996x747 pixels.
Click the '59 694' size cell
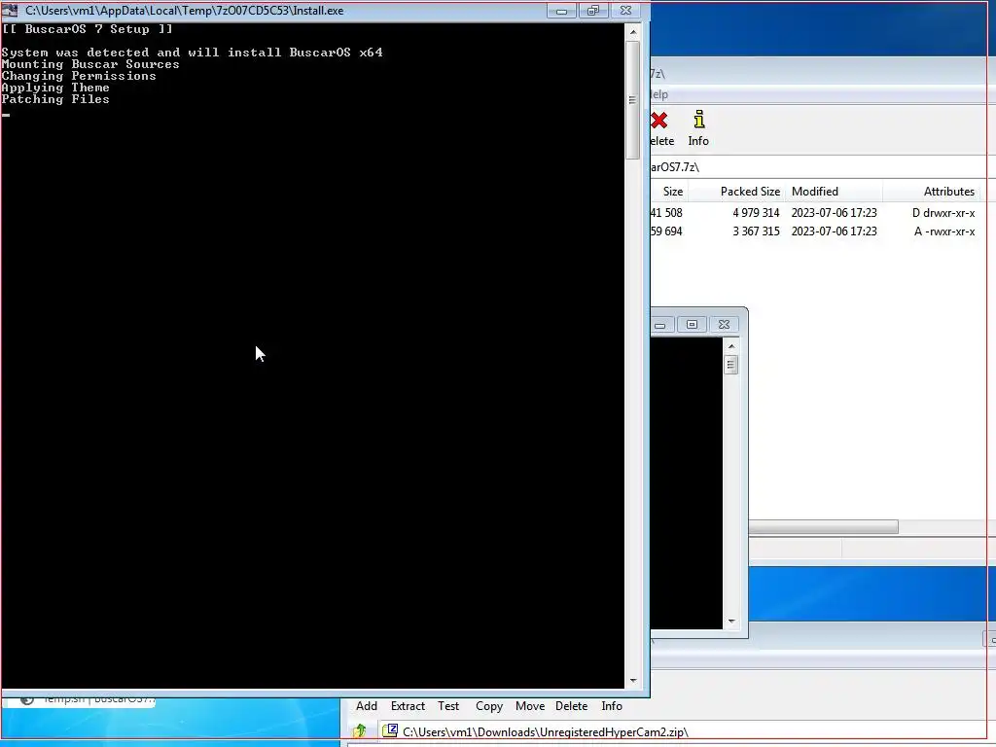tap(666, 231)
